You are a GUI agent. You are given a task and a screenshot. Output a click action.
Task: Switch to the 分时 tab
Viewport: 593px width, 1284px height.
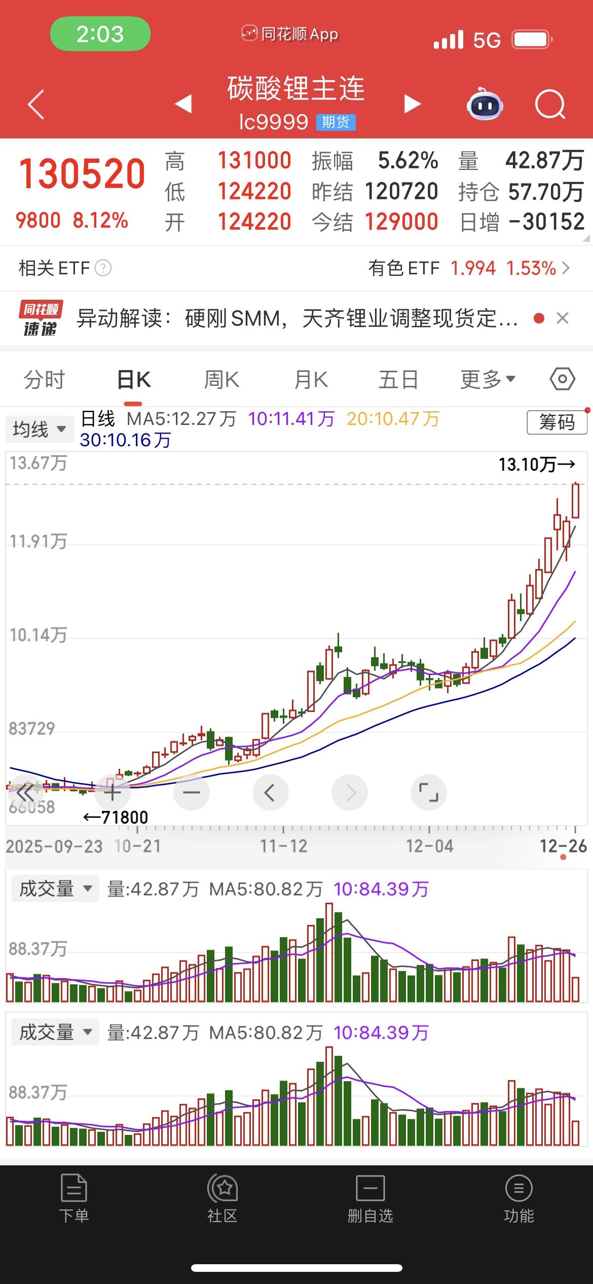[45, 379]
